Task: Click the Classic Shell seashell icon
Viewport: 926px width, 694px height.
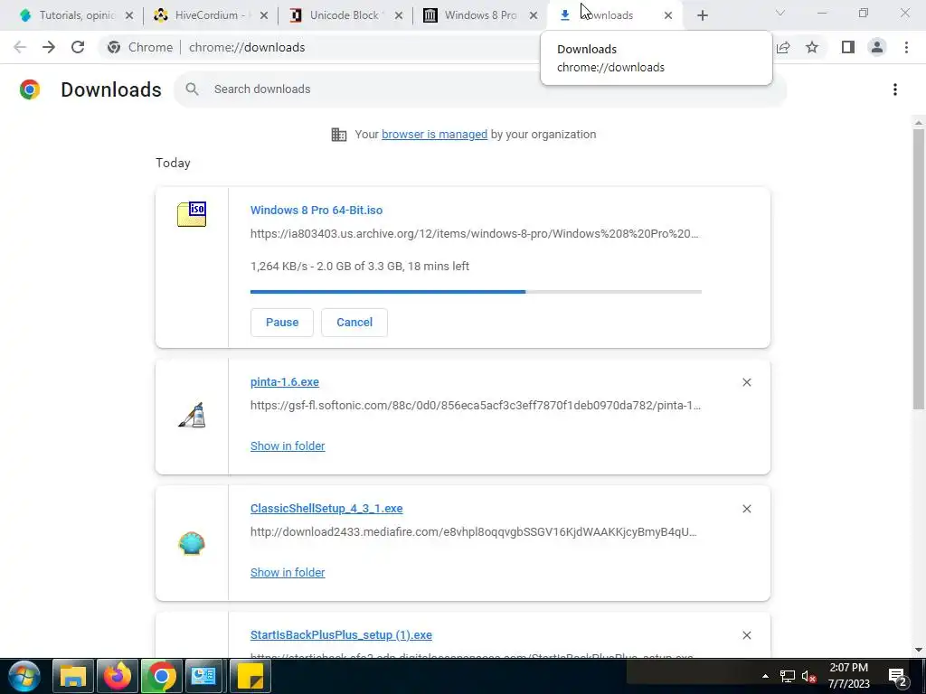Action: [192, 543]
